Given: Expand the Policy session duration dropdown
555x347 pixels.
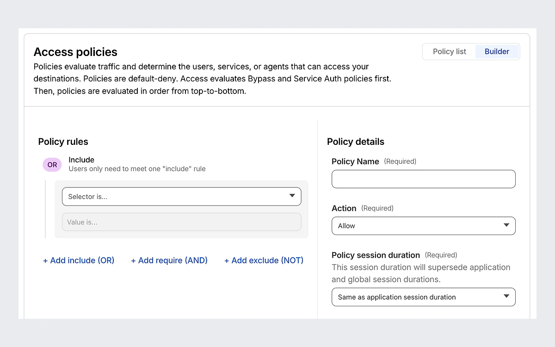Looking at the screenshot, I should (423, 297).
